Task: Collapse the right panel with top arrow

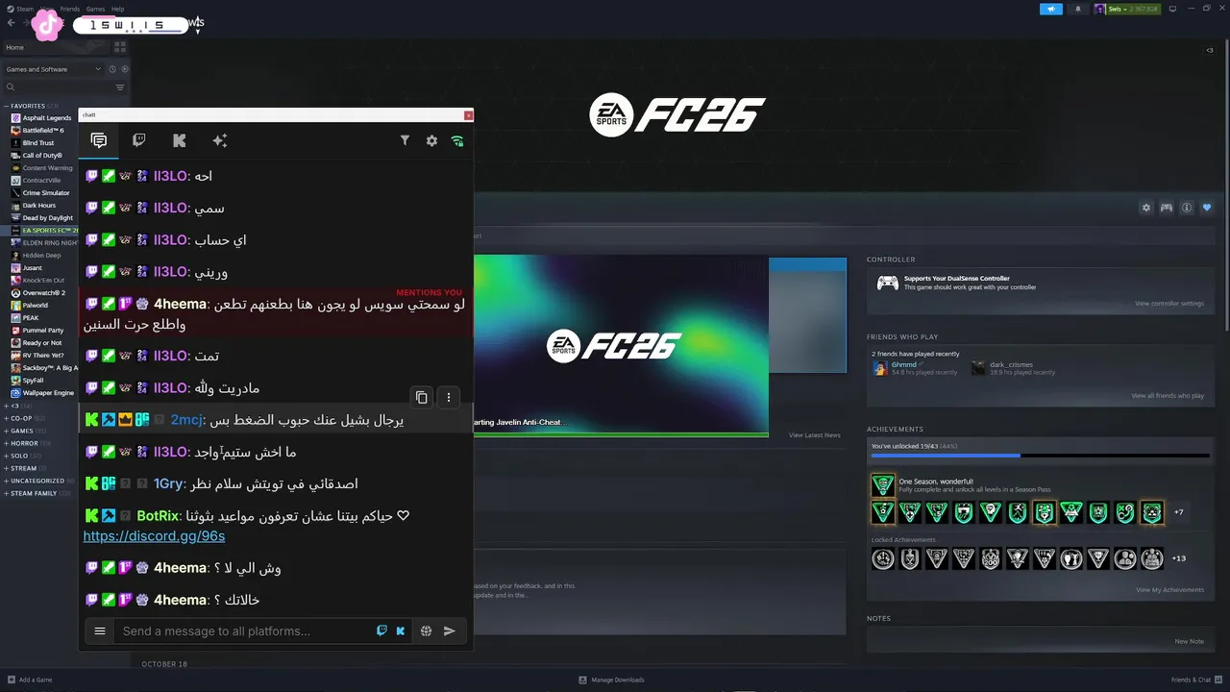Action: (x=1210, y=50)
